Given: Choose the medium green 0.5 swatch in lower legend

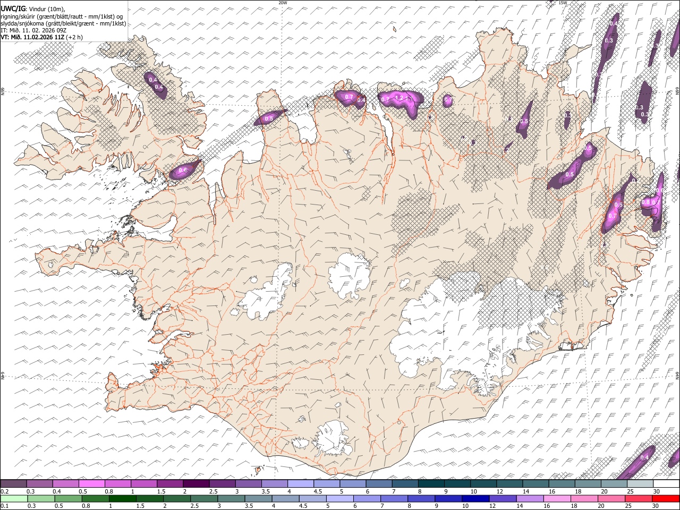Looking at the screenshot, I should [67, 498].
